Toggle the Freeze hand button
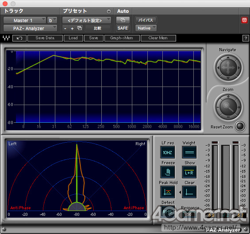The height and width of the screenshot is (234, 250). point(168,172)
